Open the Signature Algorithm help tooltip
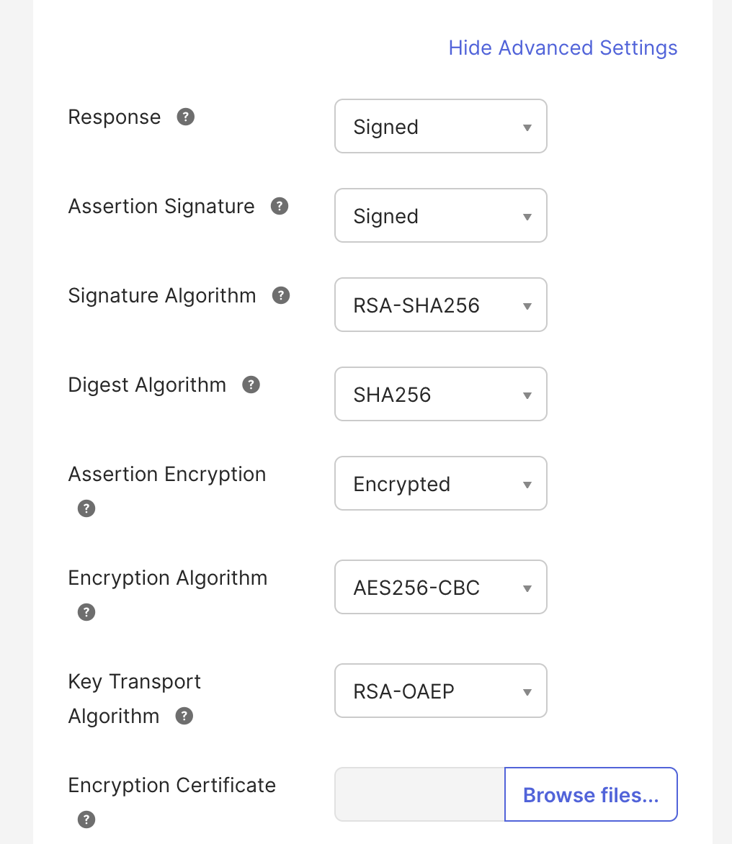This screenshot has width=732, height=844. point(281,295)
